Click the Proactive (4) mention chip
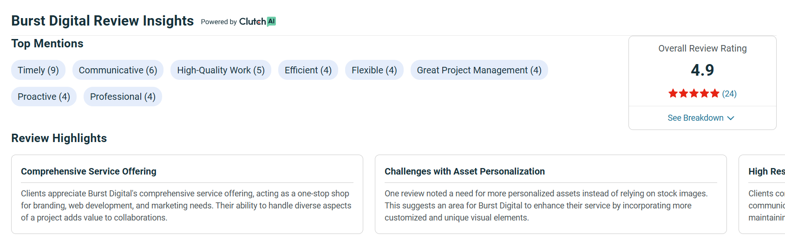This screenshot has height=240, width=785. [x=44, y=97]
